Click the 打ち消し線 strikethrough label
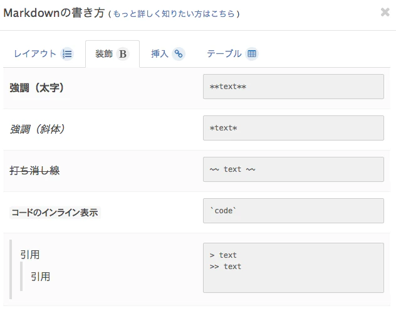The image size is (396, 313). click(x=34, y=171)
